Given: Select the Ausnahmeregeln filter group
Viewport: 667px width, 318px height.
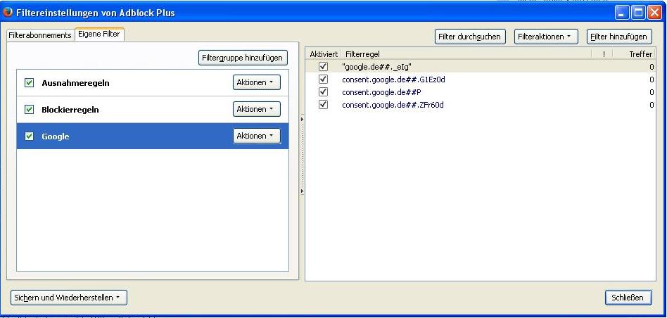Looking at the screenshot, I should click(153, 83).
